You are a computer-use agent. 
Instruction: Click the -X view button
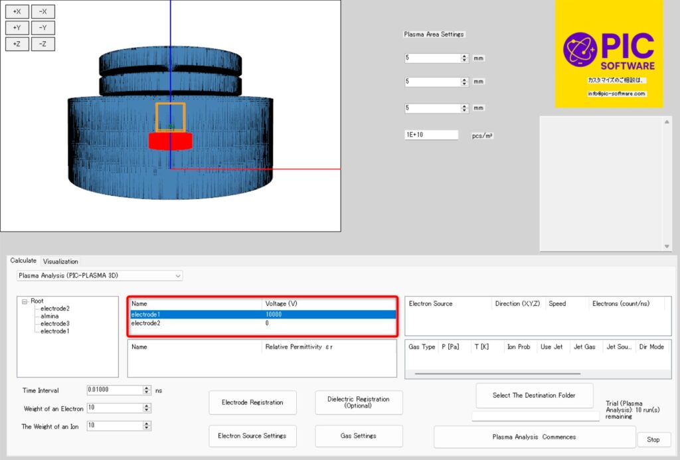[x=43, y=12]
